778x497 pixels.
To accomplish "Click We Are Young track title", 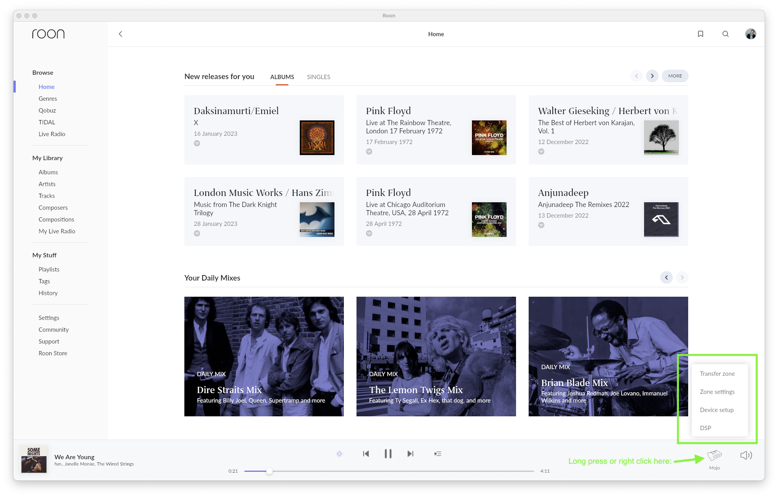I will click(74, 457).
